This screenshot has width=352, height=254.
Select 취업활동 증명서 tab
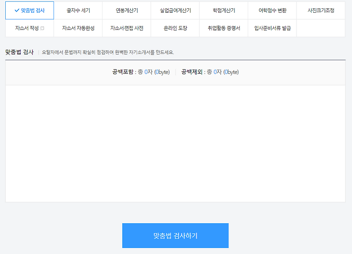[224, 28]
